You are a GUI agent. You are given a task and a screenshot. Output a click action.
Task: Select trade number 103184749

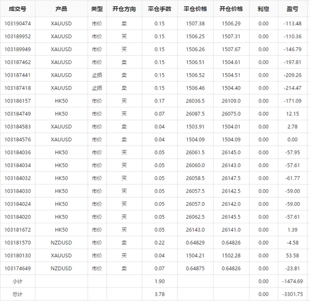[x=17, y=114]
